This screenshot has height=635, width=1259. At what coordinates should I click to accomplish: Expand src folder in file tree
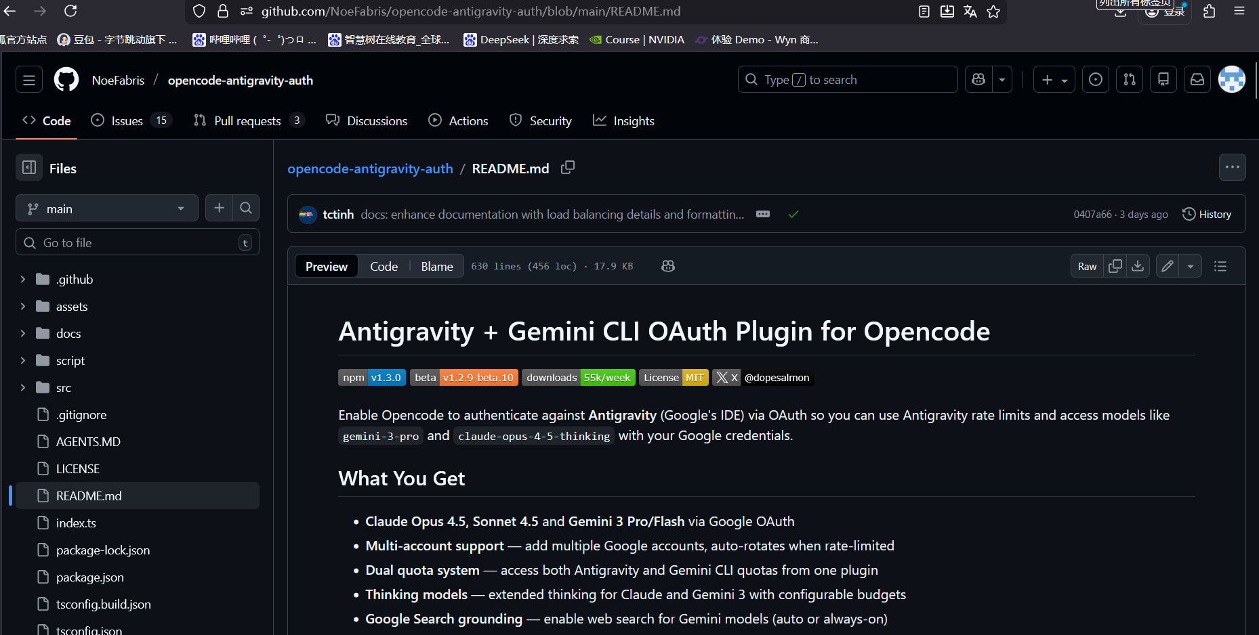(23, 387)
